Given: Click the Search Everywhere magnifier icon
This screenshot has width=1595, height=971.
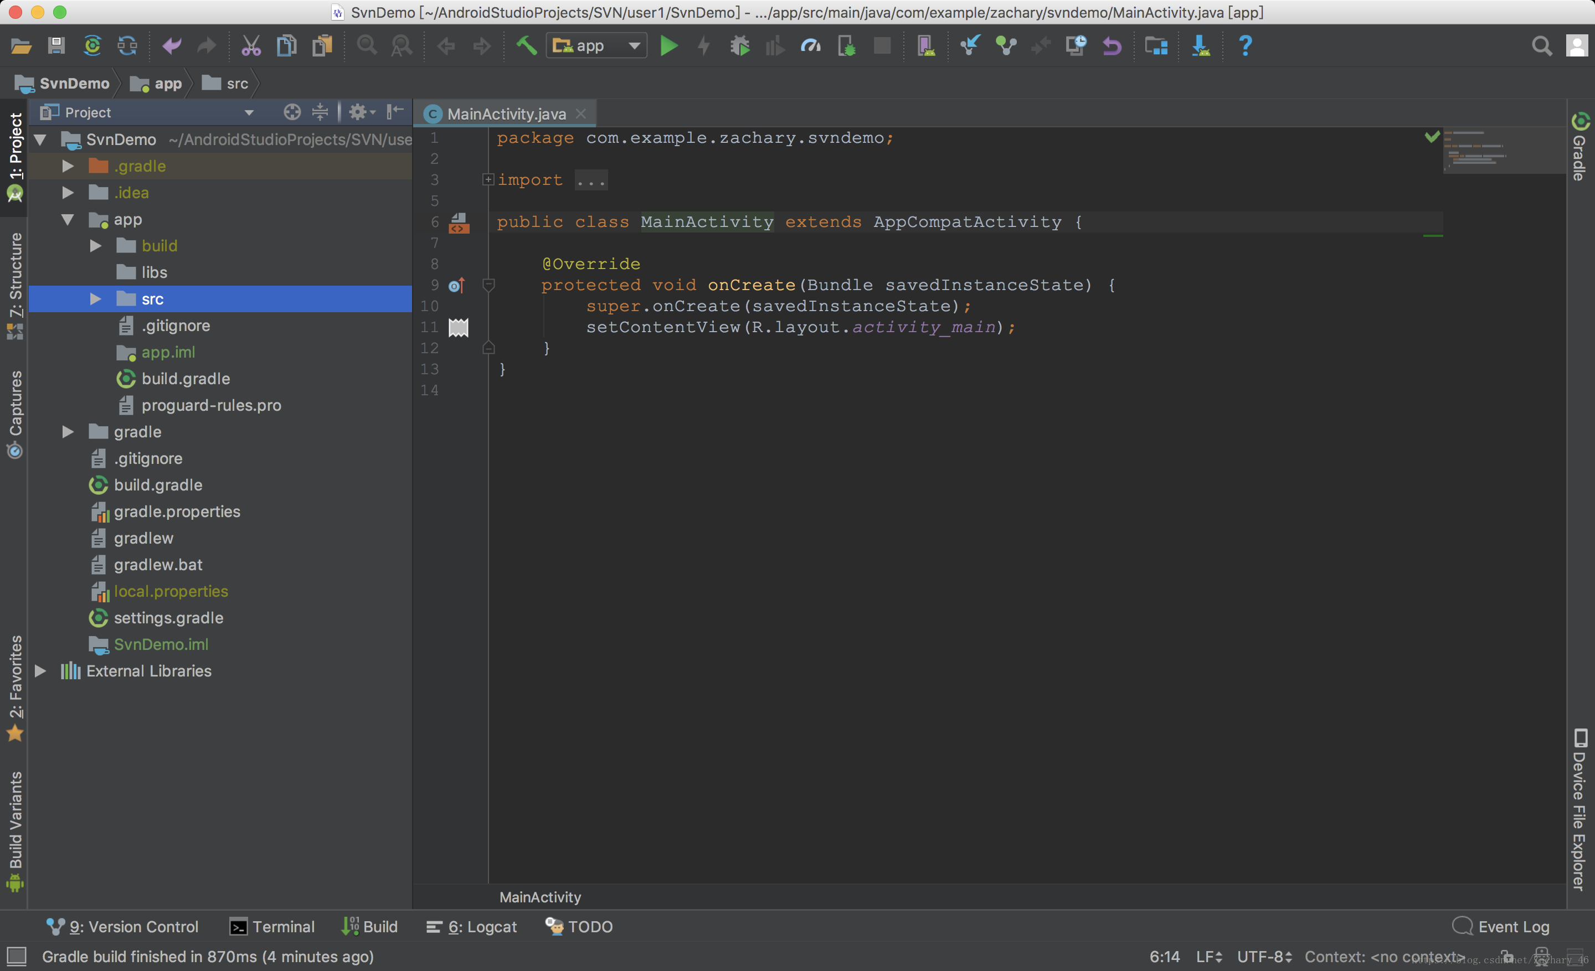Looking at the screenshot, I should 1542,46.
